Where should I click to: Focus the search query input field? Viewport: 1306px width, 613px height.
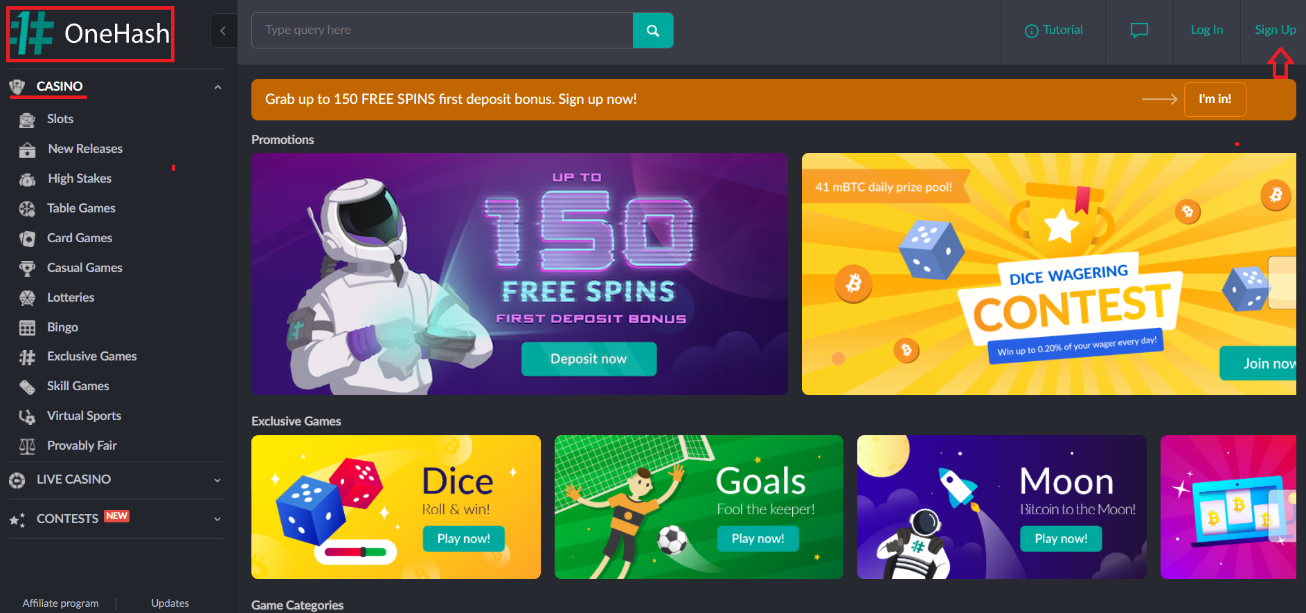click(x=442, y=30)
